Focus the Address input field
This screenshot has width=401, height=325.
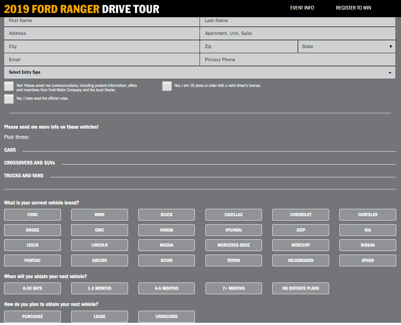[x=102, y=33]
